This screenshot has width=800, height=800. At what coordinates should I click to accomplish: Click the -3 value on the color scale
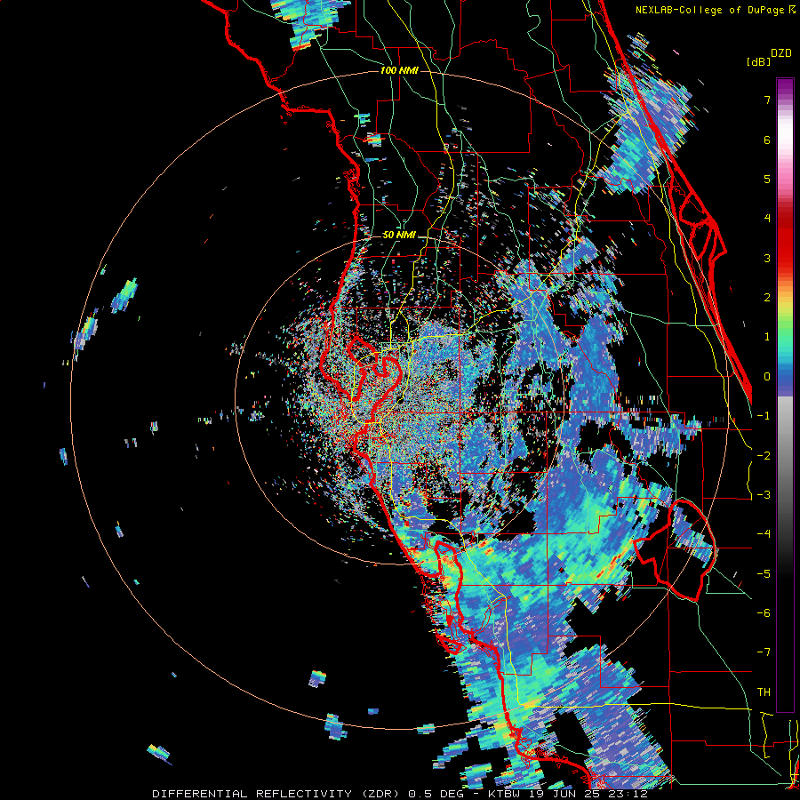[764, 495]
